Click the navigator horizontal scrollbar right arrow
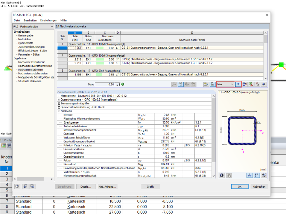Viewport: 286px width, 214px height. tap(52, 179)
